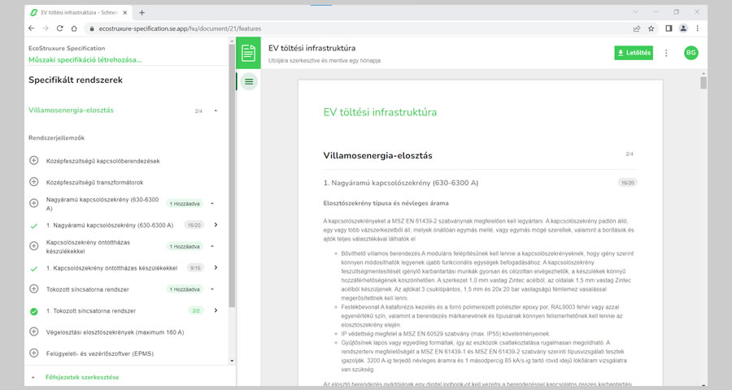
Task: Switch to the EV töltési infrastruktúra browser tab
Action: [x=78, y=13]
